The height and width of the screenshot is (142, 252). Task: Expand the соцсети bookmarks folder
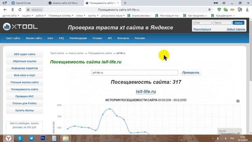pos(27,16)
